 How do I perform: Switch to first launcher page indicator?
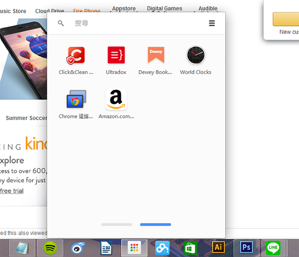tap(117, 225)
